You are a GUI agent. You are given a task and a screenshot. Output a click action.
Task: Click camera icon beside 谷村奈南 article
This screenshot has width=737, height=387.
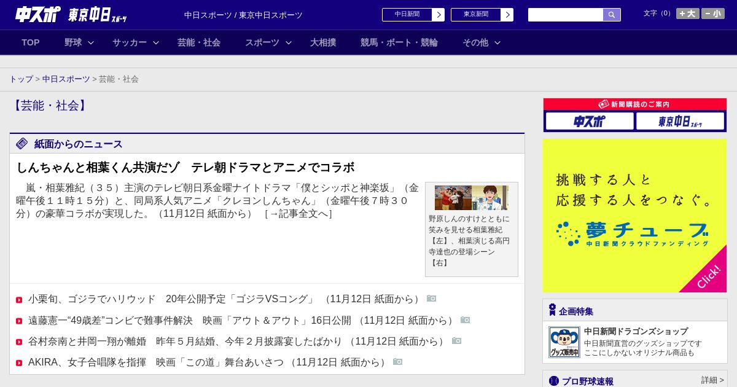coord(457,341)
